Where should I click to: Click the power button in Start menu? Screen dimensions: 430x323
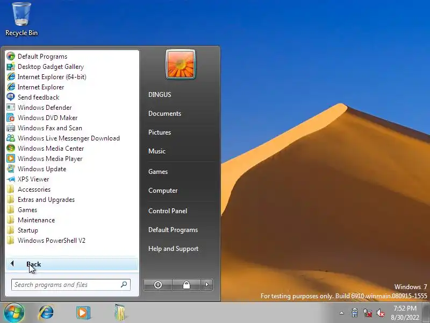158,285
